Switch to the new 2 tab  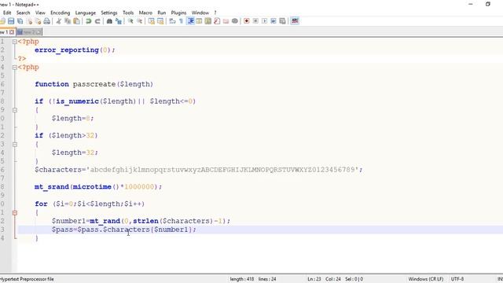(x=29, y=32)
